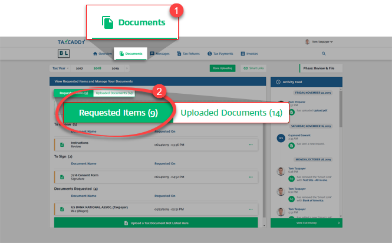Switch to enlarged Uploaded Documents (14) tab
This screenshot has width=392, height=243.
coord(231,113)
